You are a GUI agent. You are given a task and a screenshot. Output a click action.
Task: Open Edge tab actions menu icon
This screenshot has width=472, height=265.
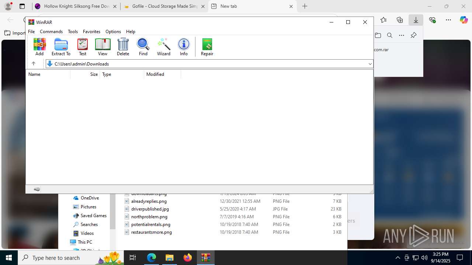(22, 6)
